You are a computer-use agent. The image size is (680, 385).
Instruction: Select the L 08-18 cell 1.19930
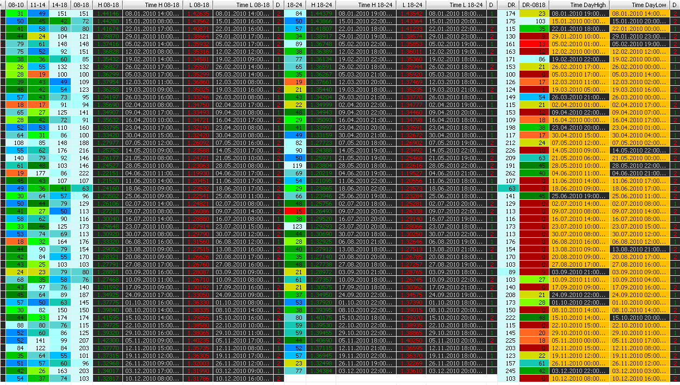point(197,173)
